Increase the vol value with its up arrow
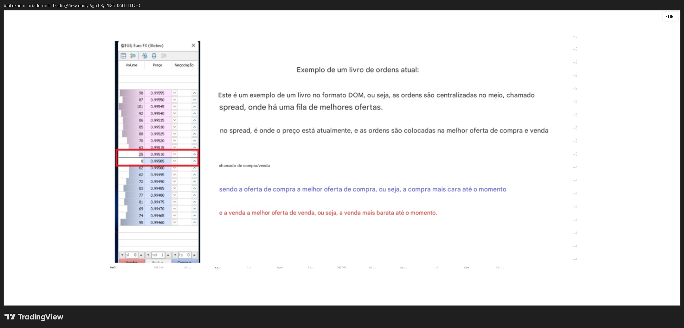The height and width of the screenshot is (328, 684). pyautogui.click(x=168, y=255)
